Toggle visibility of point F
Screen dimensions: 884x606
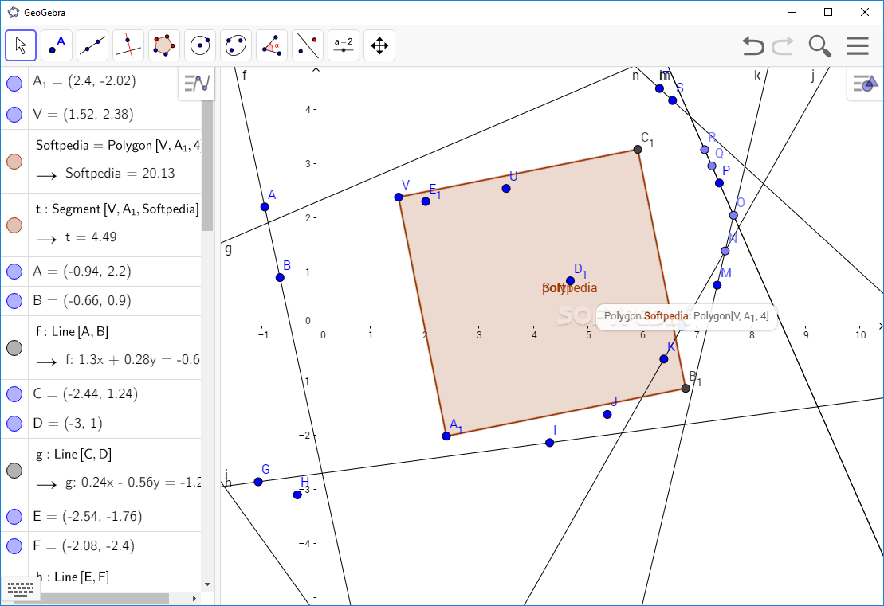pos(14,545)
